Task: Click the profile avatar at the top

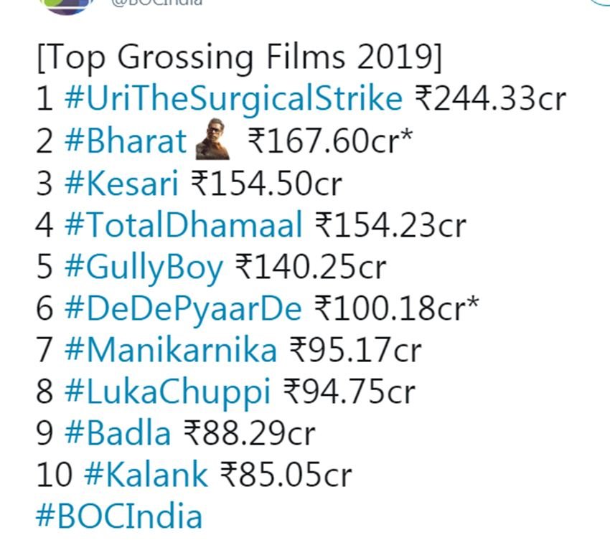Action: pos(67,4)
